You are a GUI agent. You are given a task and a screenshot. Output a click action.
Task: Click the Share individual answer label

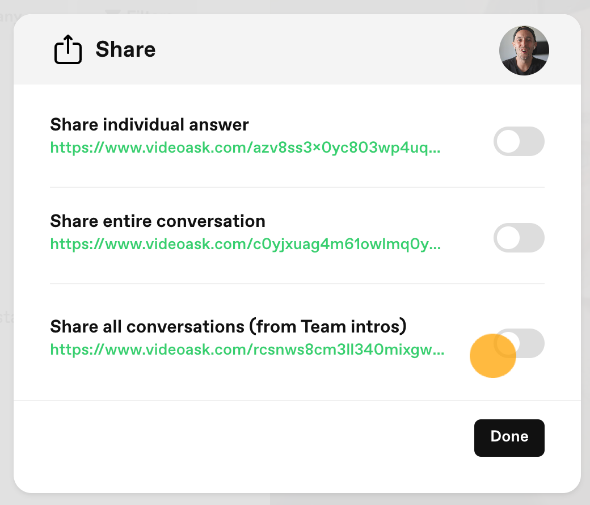149,125
